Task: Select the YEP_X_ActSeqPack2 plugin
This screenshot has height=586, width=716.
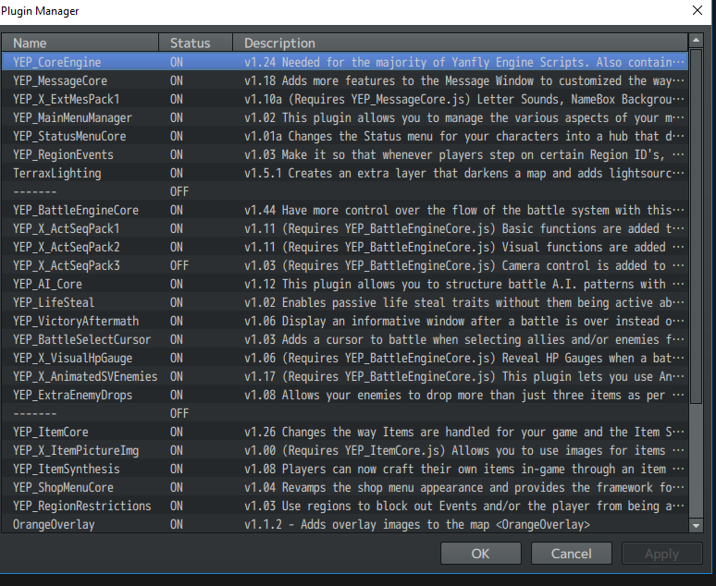Action: [x=345, y=247]
